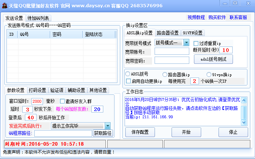Enable 过滤重复ip checkbox
The height and width of the screenshot is (159, 255).
pos(196,43)
